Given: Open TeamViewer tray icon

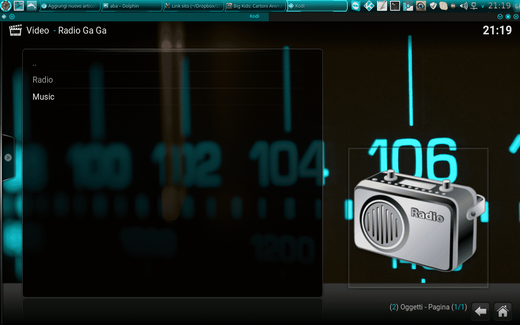Looking at the screenshot, I should (x=356, y=6).
